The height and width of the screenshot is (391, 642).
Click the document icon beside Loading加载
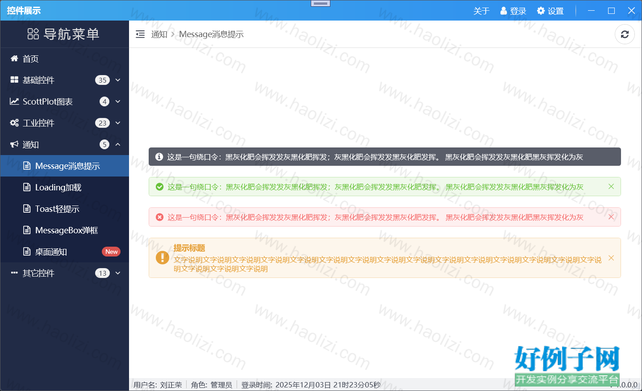pyautogui.click(x=27, y=187)
